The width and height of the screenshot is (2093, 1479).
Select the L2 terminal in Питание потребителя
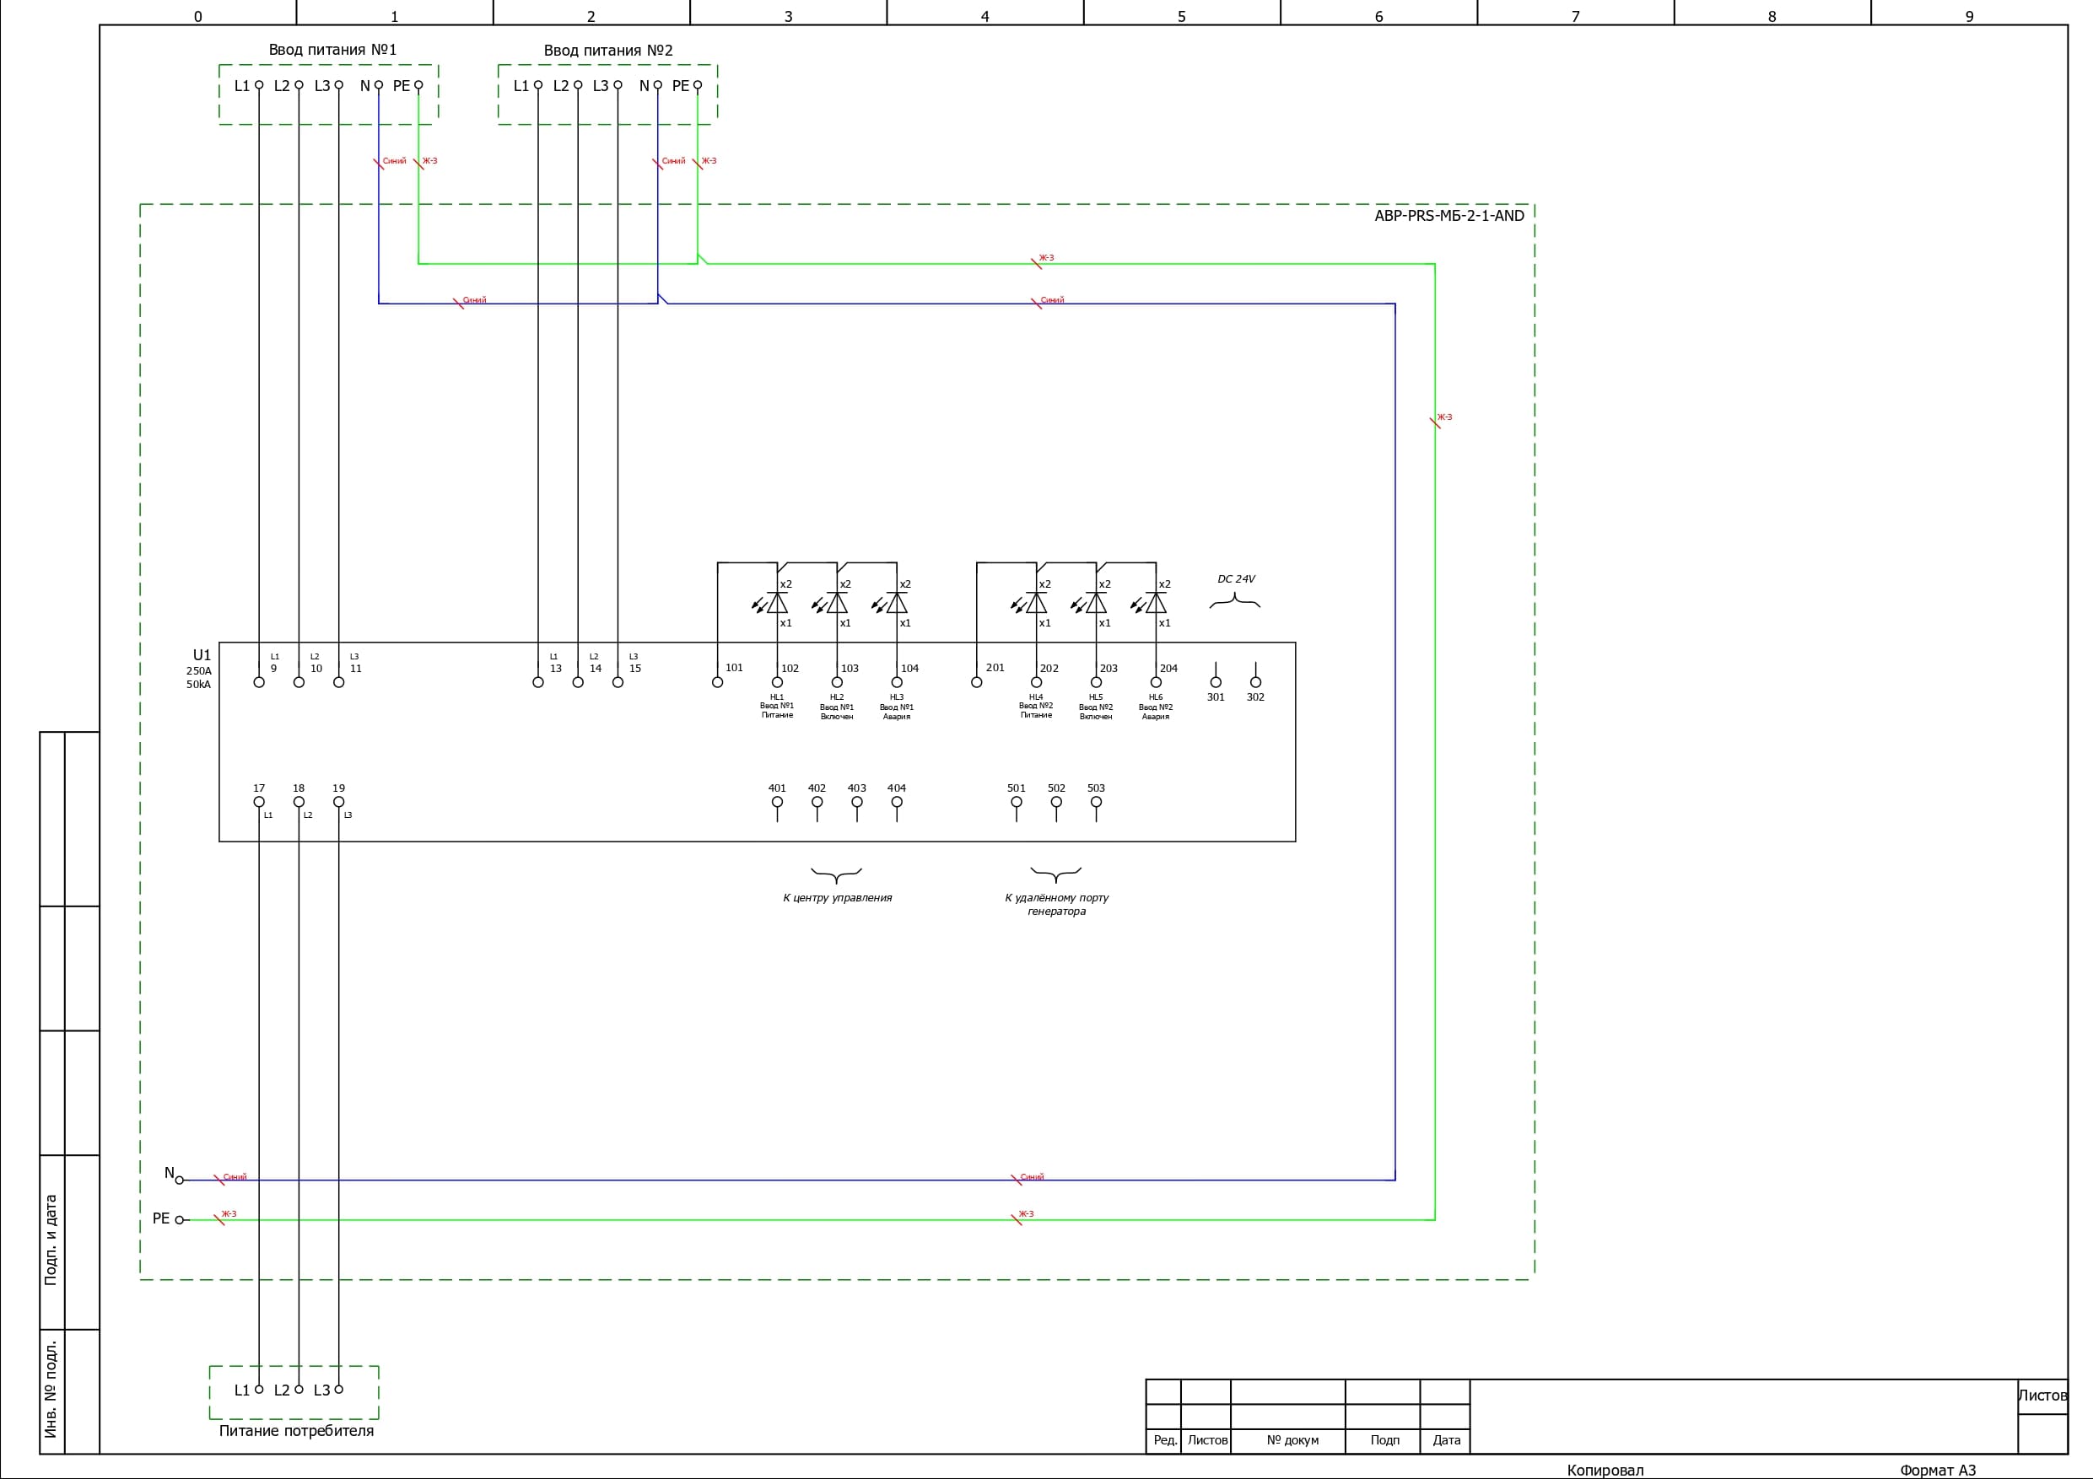point(299,1389)
